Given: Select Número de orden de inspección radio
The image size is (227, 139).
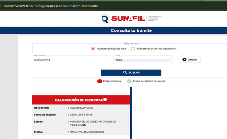Looking at the screenshot, I should pos(133,48).
